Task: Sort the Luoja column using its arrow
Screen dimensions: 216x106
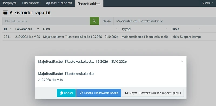Action: 199,29
